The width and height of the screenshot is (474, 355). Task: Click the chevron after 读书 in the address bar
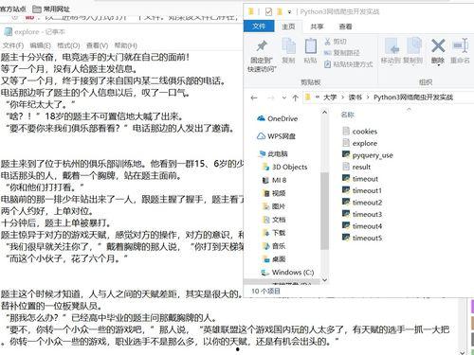(368, 98)
